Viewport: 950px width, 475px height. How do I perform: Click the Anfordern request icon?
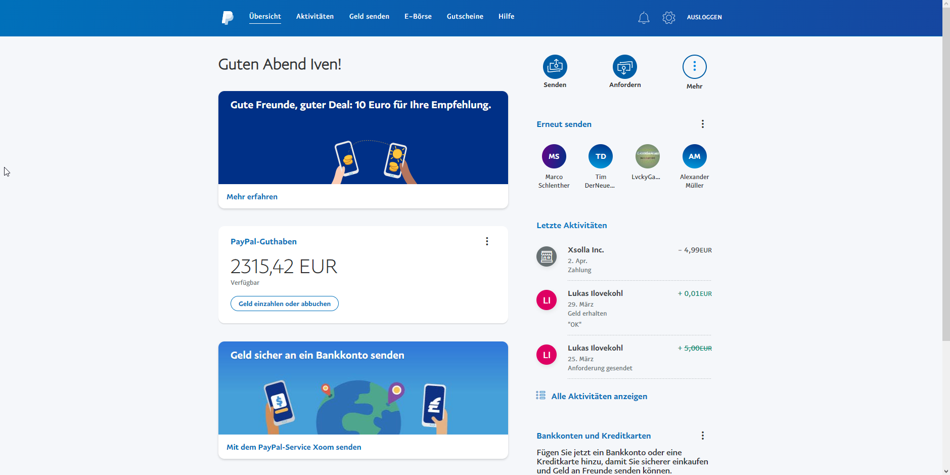[624, 67]
